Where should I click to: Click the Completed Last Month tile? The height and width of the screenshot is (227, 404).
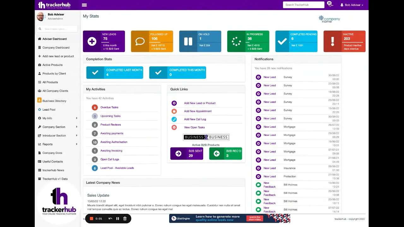(115, 73)
